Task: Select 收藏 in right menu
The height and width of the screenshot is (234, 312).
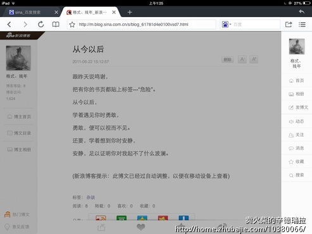Action: pyautogui.click(x=297, y=161)
